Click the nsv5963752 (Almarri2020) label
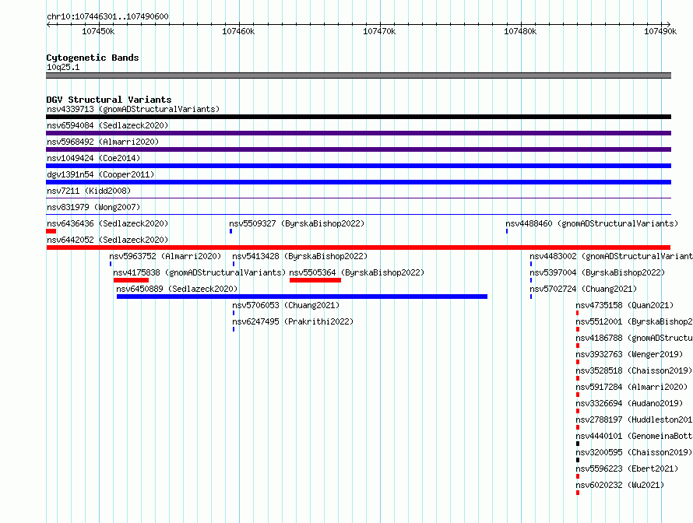 pos(165,256)
